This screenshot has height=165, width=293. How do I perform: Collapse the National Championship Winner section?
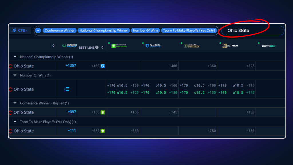coord(15,57)
